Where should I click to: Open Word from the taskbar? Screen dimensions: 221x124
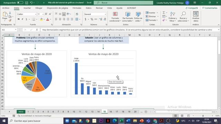[x=128, y=121]
